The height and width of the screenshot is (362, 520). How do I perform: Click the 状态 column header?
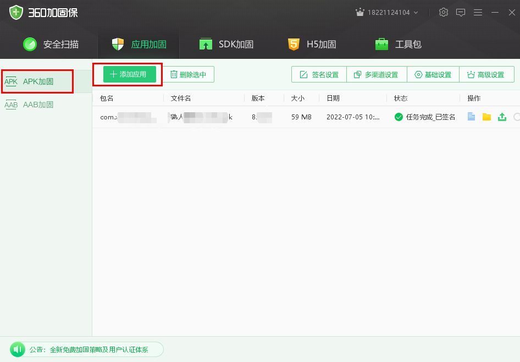(x=401, y=98)
